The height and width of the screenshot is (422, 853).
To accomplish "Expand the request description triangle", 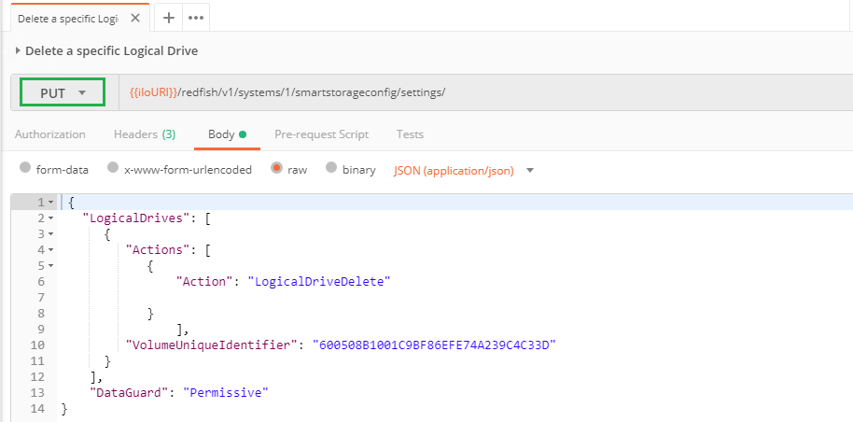I will pos(18,50).
